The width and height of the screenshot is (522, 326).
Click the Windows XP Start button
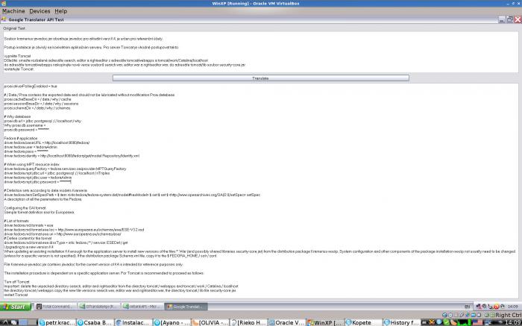tap(16, 307)
